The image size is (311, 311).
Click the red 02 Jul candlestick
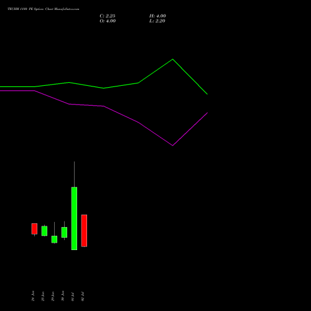pos(84,231)
